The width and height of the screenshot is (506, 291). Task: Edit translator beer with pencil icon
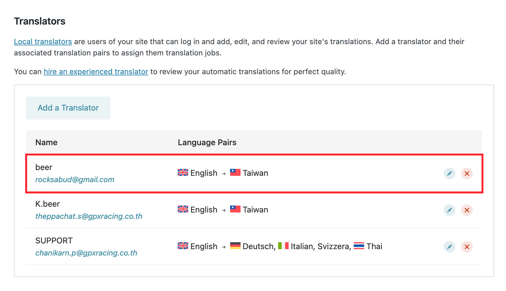(x=449, y=174)
